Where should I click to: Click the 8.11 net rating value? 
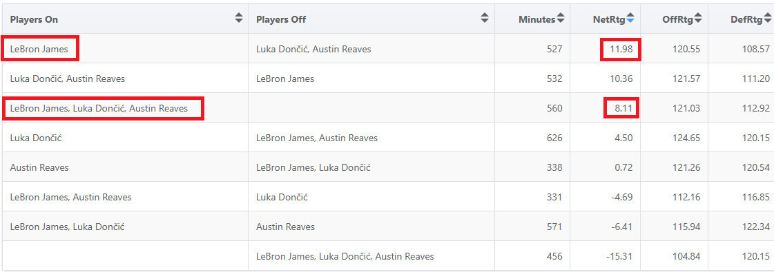click(621, 108)
